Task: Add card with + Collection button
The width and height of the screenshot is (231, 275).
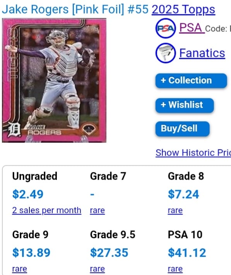Action: (x=191, y=81)
